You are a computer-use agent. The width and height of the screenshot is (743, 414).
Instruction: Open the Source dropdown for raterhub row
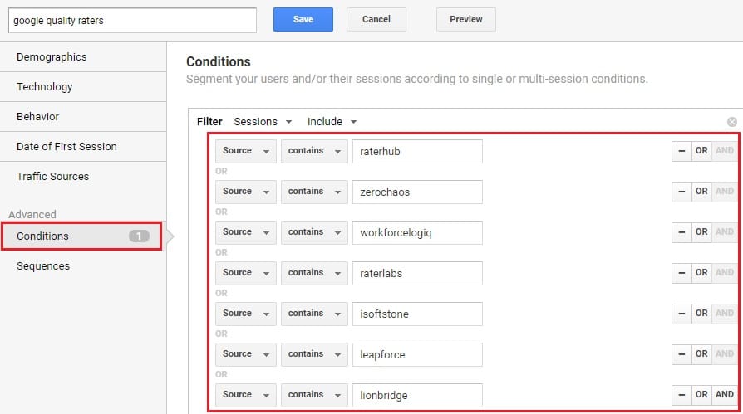click(245, 151)
